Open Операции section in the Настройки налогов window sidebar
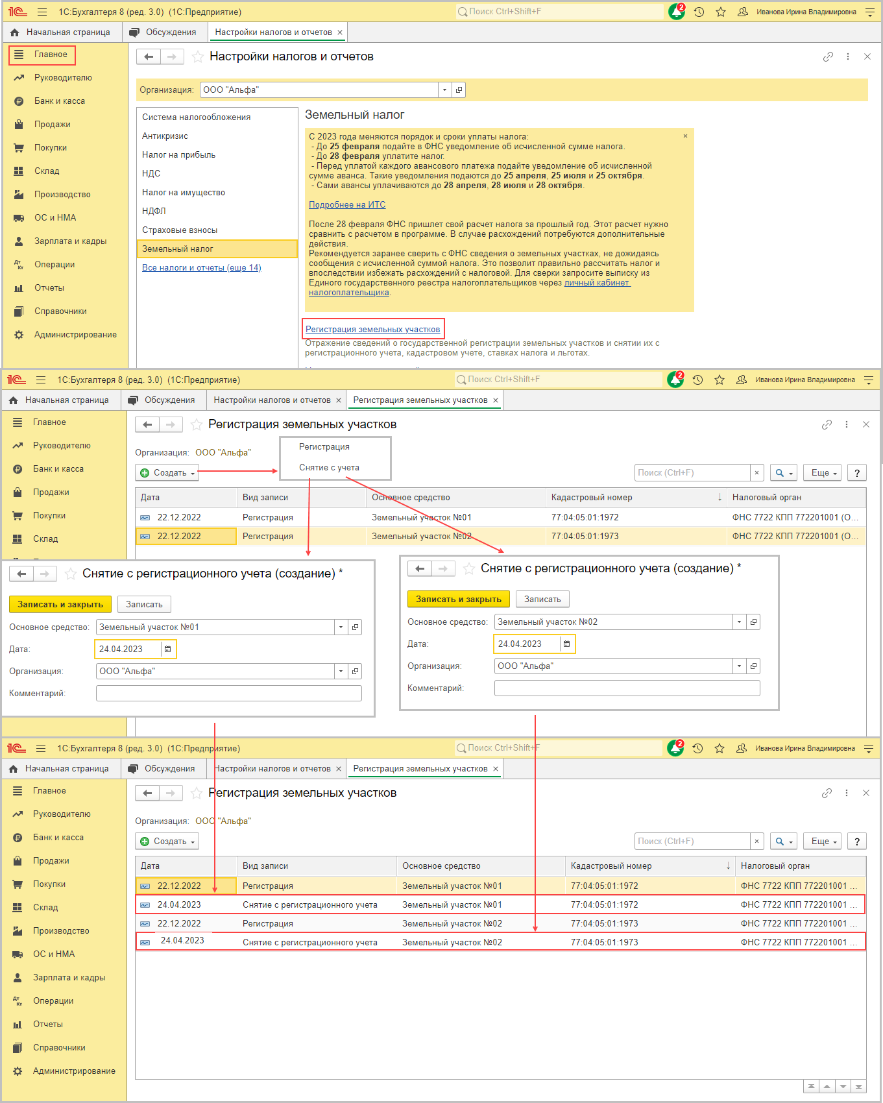Screen dimensions: 883x1103 [x=54, y=265]
